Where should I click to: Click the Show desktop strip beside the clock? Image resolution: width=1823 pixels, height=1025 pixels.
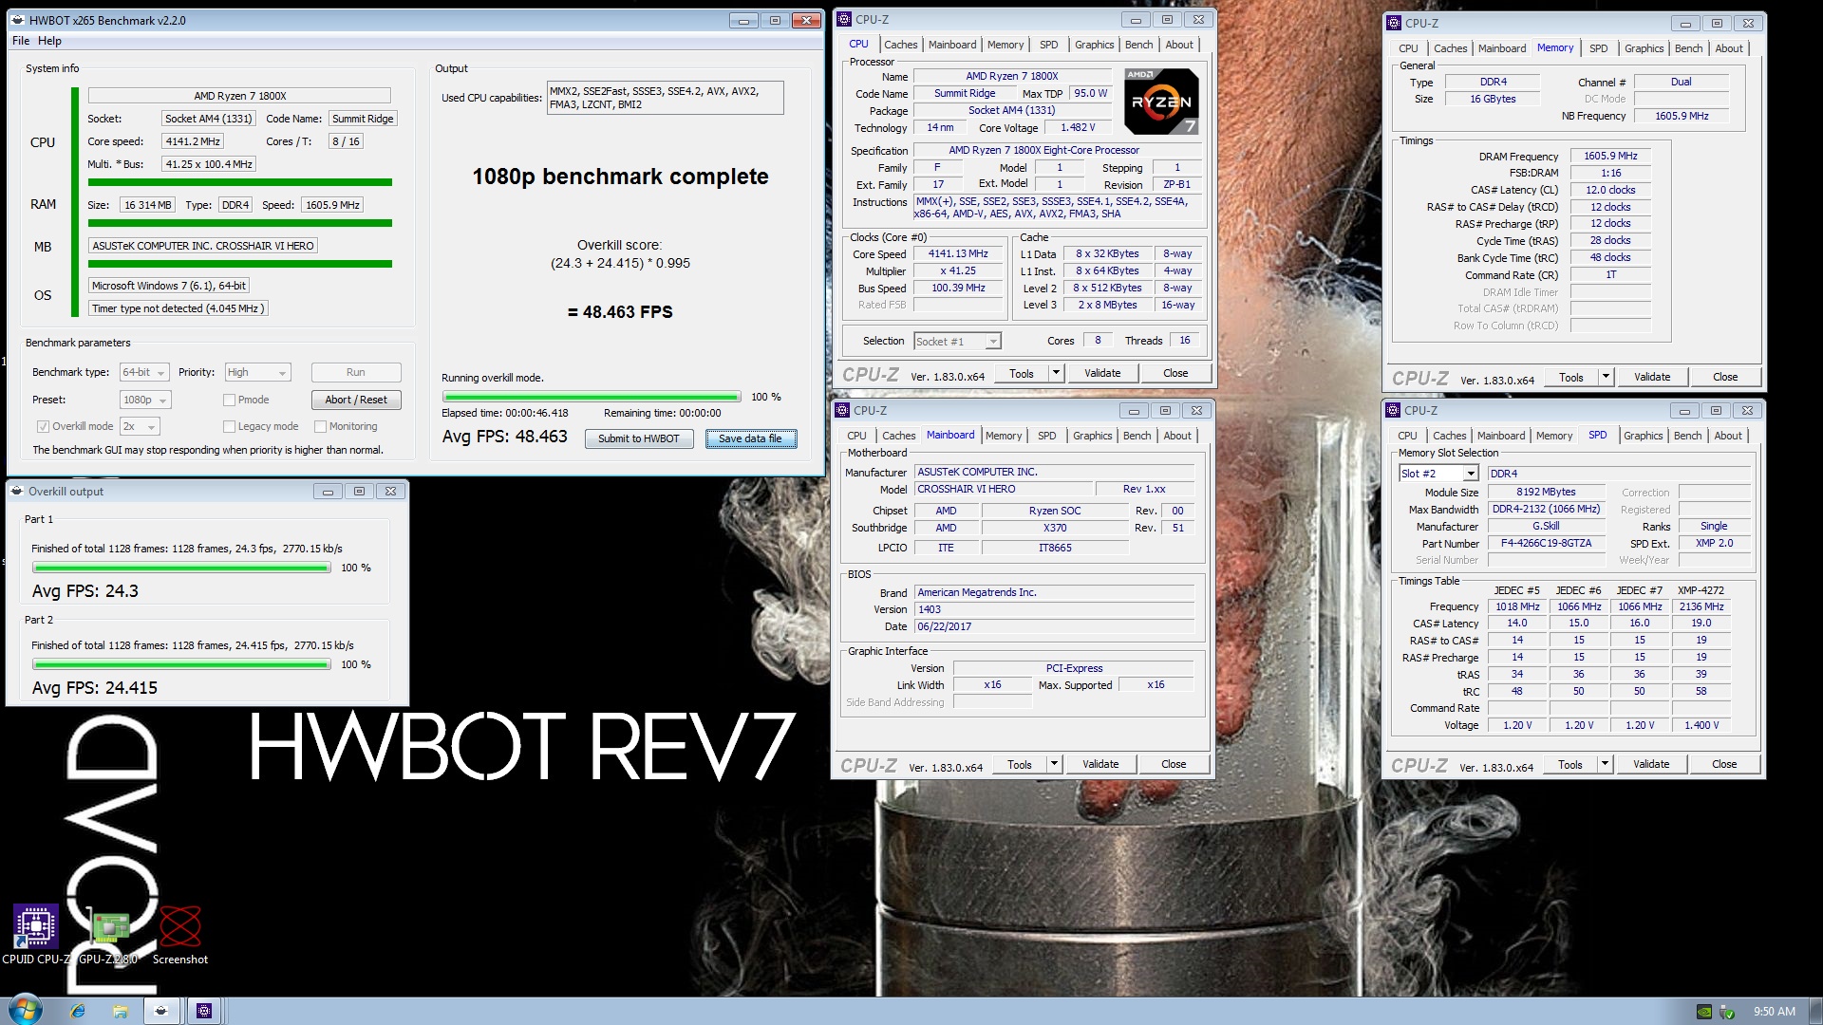point(1815,1011)
